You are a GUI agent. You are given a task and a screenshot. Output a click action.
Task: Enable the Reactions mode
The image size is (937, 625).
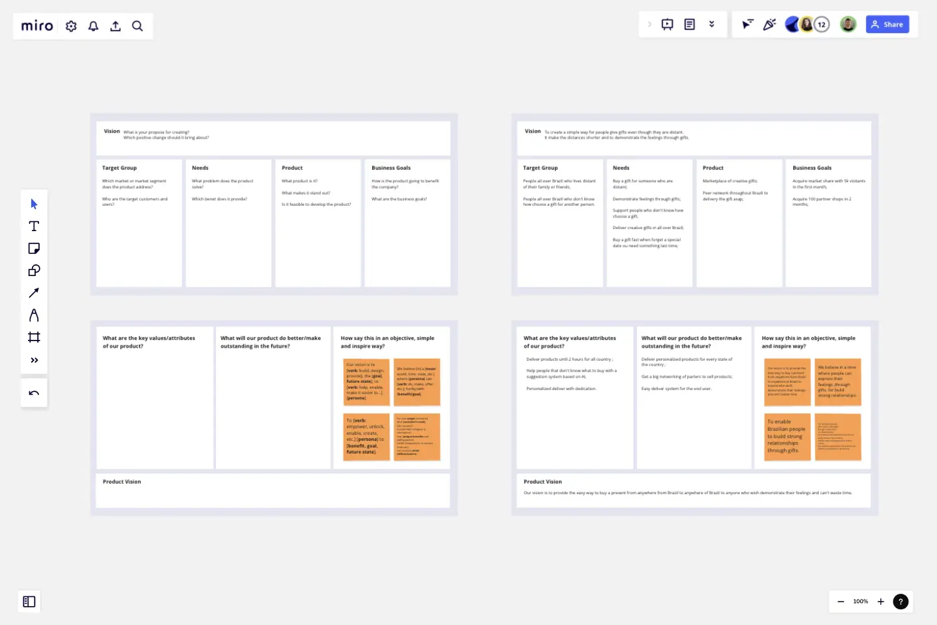click(x=770, y=24)
